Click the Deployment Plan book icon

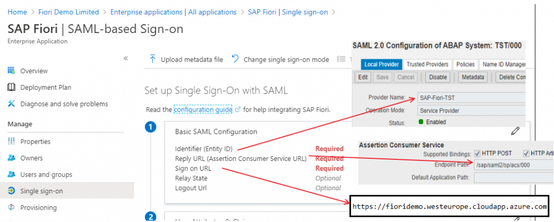pos(11,87)
